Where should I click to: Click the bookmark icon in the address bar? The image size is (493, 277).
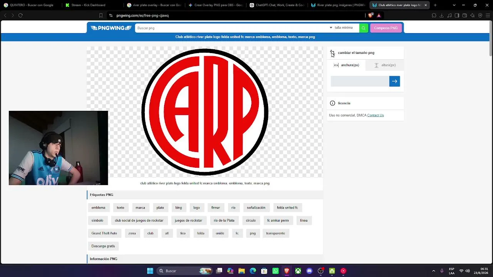(x=101, y=15)
